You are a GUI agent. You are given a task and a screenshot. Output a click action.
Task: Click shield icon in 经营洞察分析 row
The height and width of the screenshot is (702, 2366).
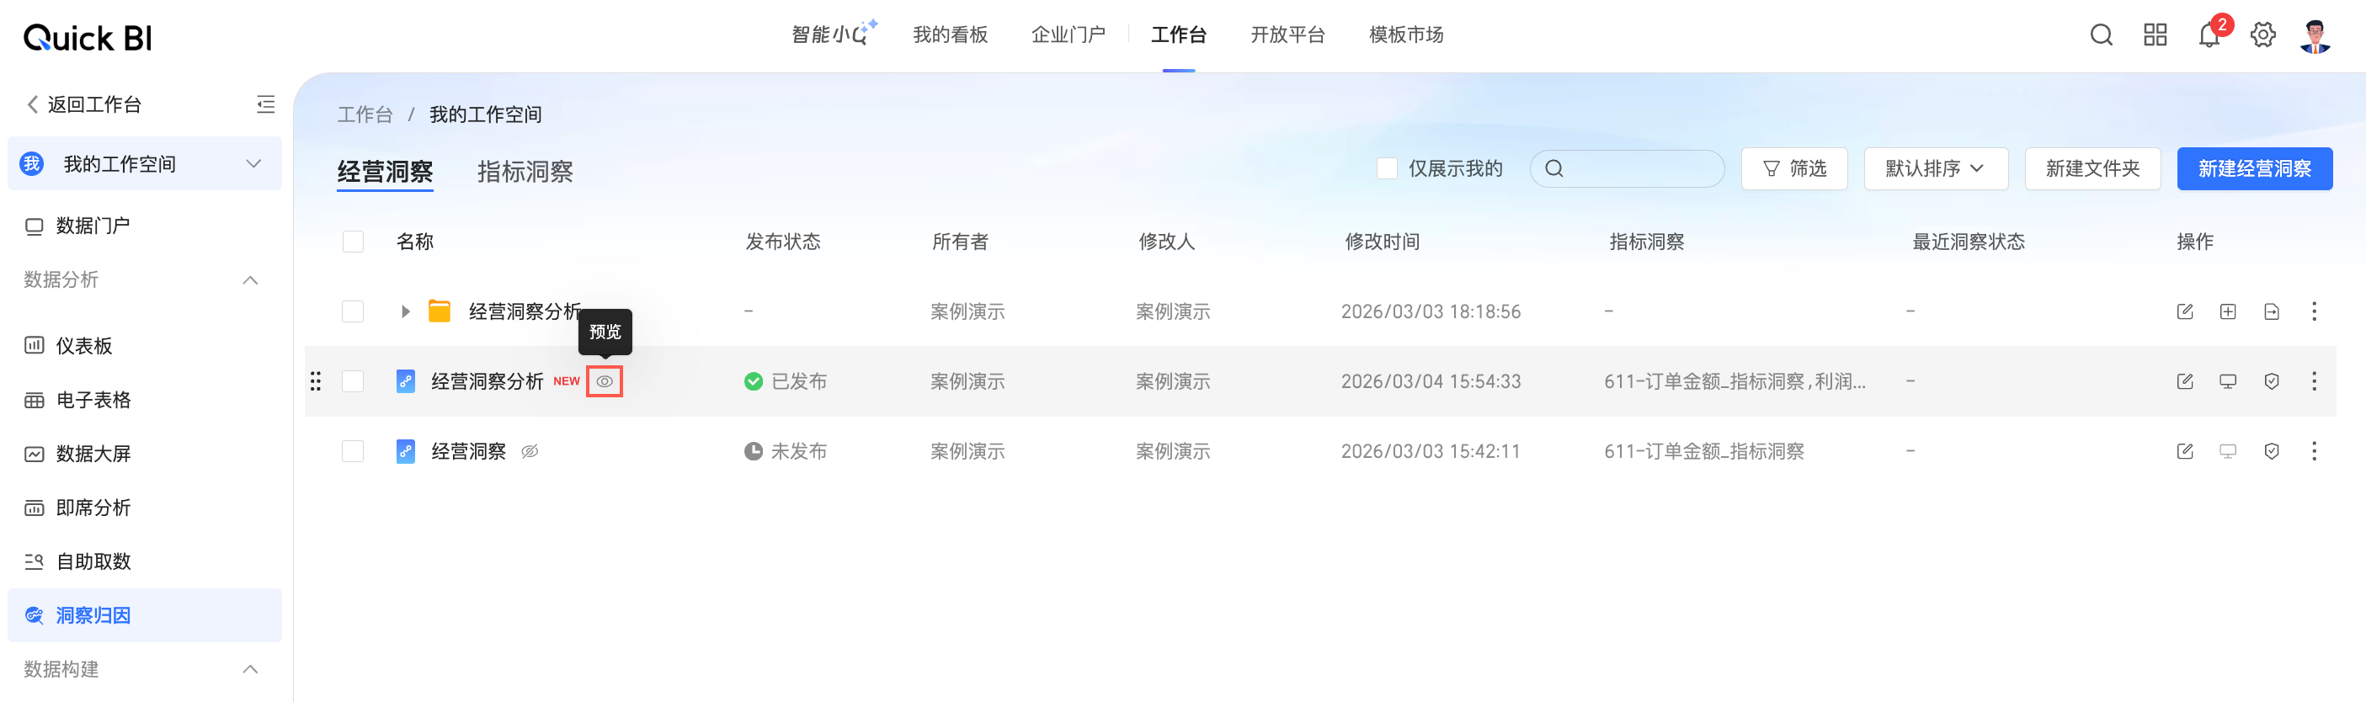[2272, 380]
